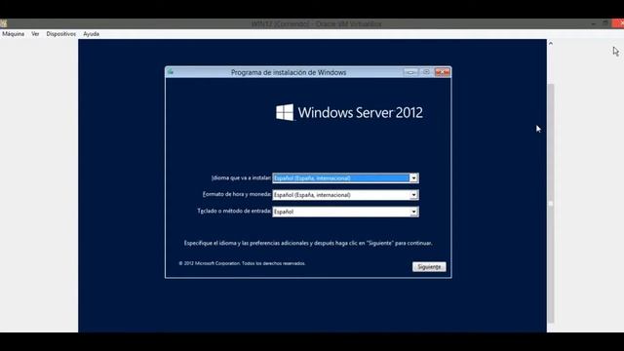Click the 'Teclado o método de entrada' label
Screen dimensions: 624x351
pos(234,211)
